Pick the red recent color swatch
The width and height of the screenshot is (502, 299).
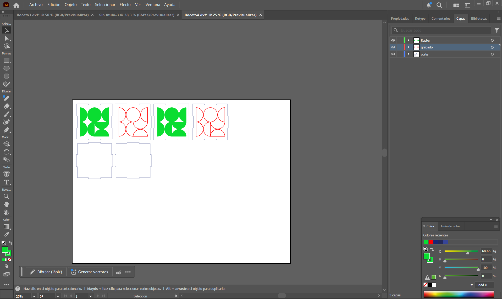click(431, 242)
